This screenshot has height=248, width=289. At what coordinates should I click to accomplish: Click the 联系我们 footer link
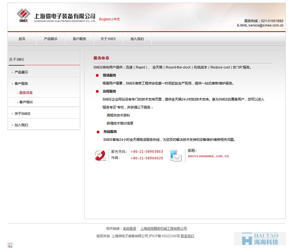(188, 236)
